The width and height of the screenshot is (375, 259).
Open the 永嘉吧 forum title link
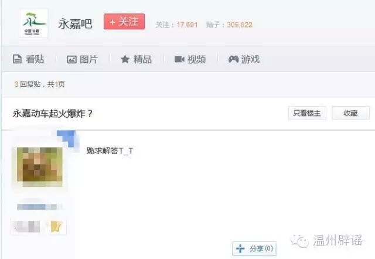pyautogui.click(x=75, y=23)
